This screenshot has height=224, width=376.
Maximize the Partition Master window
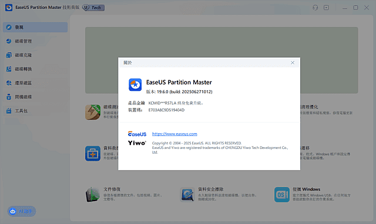(355, 8)
